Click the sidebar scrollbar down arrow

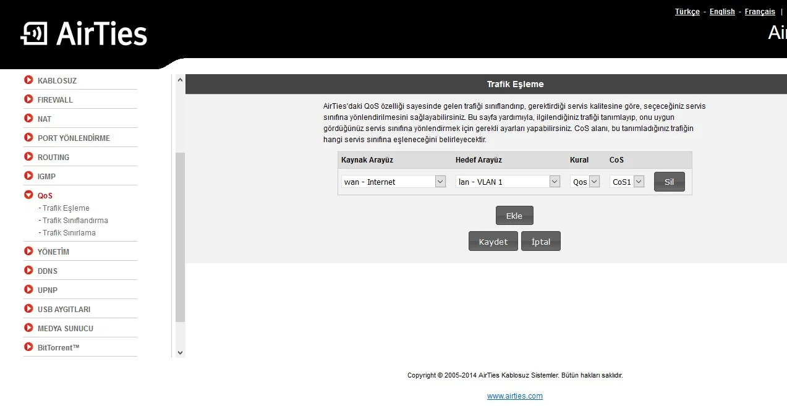tap(180, 353)
